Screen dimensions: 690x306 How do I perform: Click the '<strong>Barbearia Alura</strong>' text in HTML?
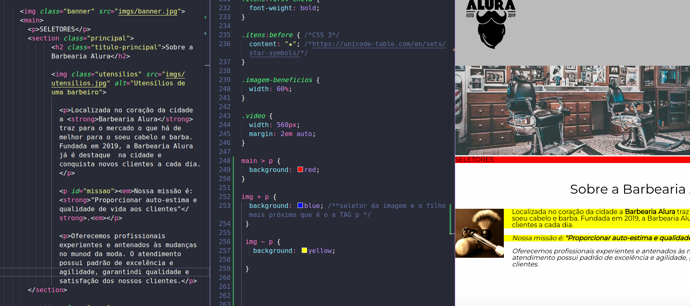click(x=130, y=119)
